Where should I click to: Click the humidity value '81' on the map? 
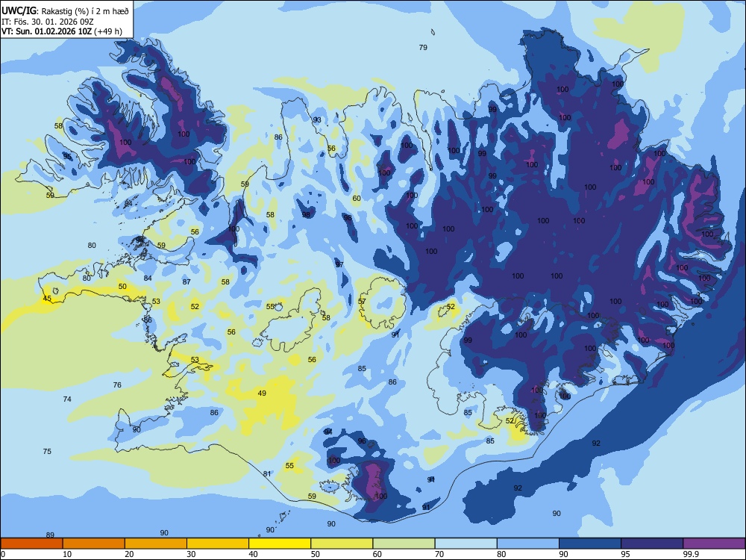point(267,474)
